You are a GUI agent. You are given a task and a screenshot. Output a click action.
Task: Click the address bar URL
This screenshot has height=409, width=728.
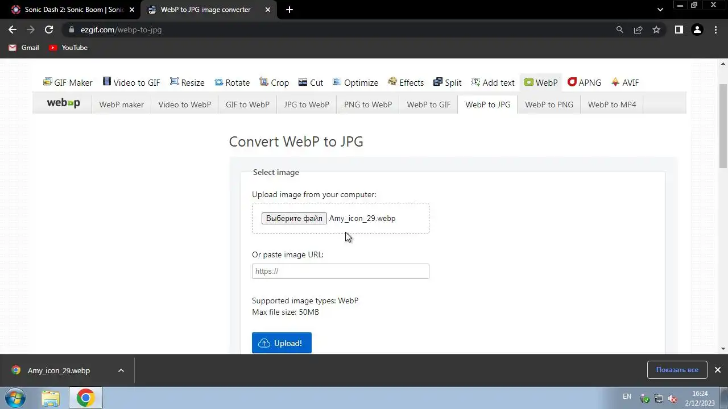coord(121,30)
